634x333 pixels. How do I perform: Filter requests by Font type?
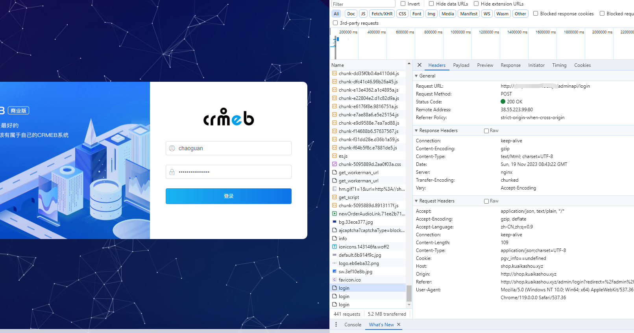click(417, 14)
